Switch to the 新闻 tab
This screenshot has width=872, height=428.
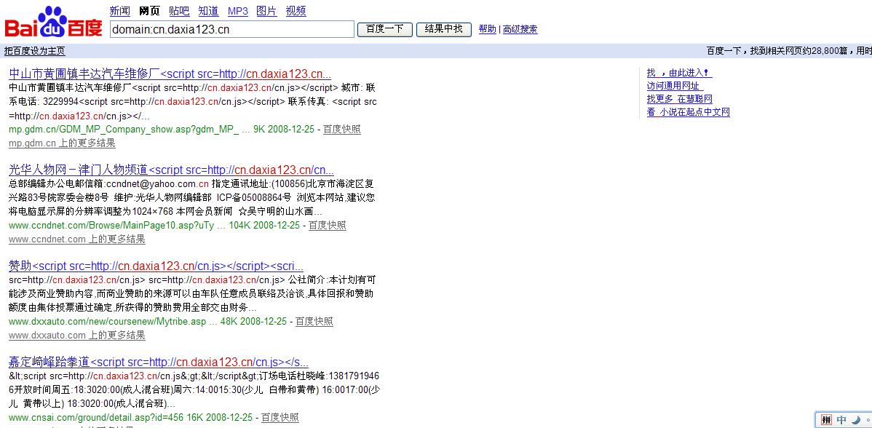point(119,11)
